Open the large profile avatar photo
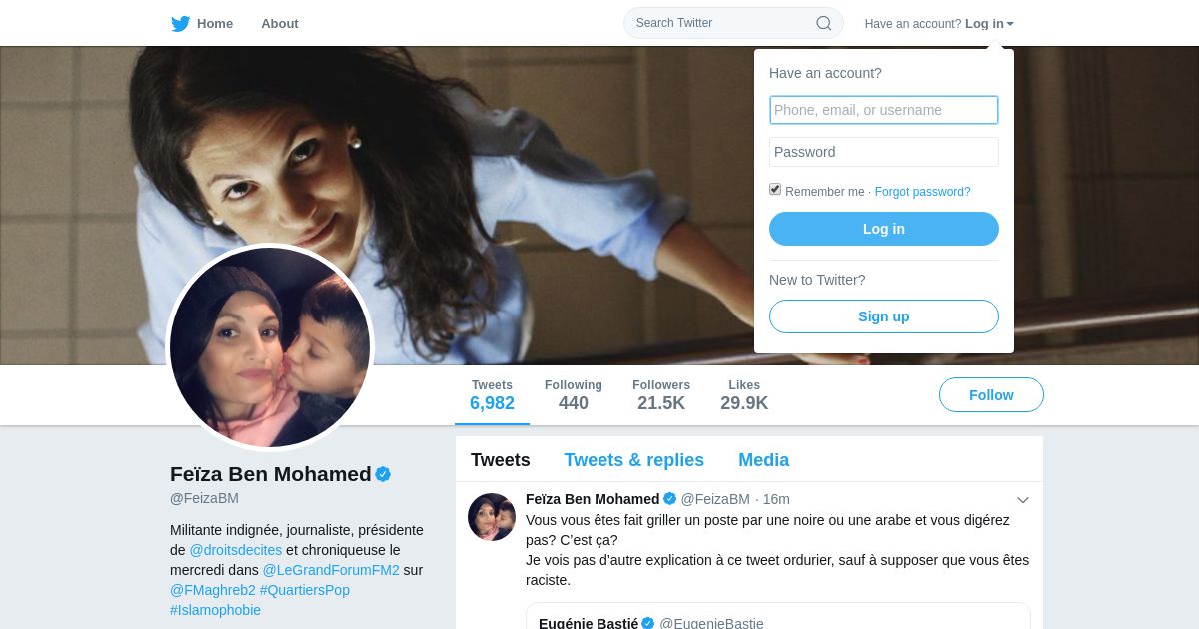The height and width of the screenshot is (629, 1199). pos(270,347)
